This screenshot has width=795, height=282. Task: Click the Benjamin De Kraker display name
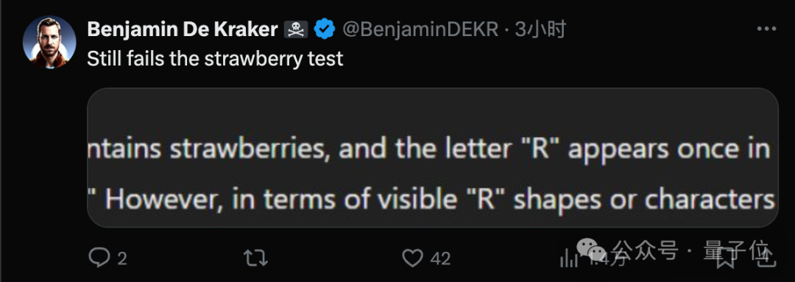183,30
